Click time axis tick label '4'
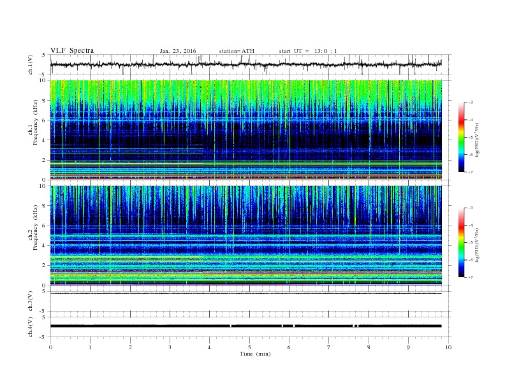 (210, 347)
